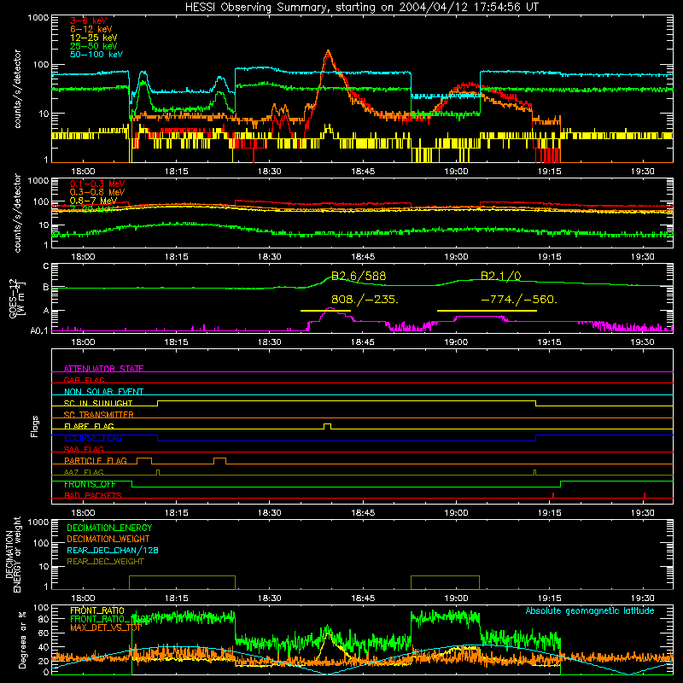Click the 0.3-0.8 MeV legend label

tap(97, 192)
